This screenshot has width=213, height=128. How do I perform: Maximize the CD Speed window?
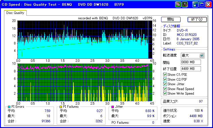pos(202,5)
